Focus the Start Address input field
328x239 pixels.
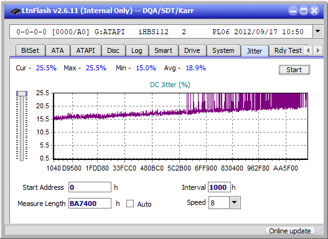click(x=90, y=187)
